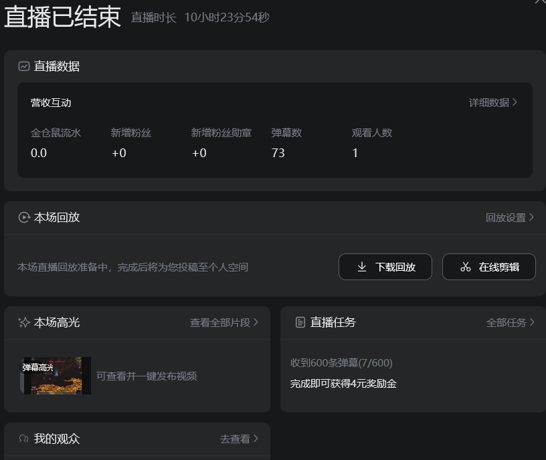Click the 我的观众 people icon
This screenshot has height=460, width=546.
pyautogui.click(x=23, y=439)
